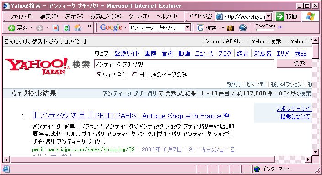This screenshot has width=322, height=175.
Task: Open 検索サービス一覧 link
Action: 246,84
